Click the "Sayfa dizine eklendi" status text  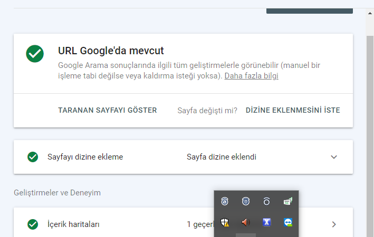pos(222,157)
